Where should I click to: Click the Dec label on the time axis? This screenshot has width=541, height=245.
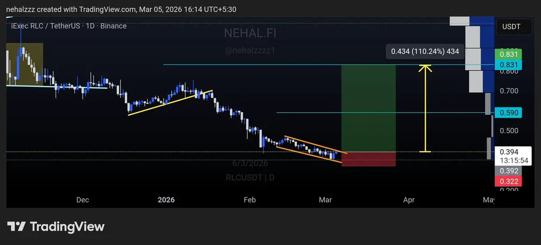[83, 200]
